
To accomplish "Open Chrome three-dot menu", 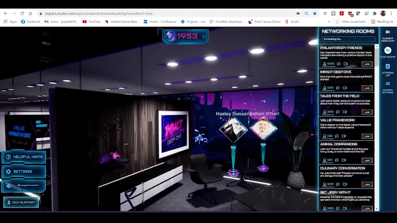I will (391, 13).
